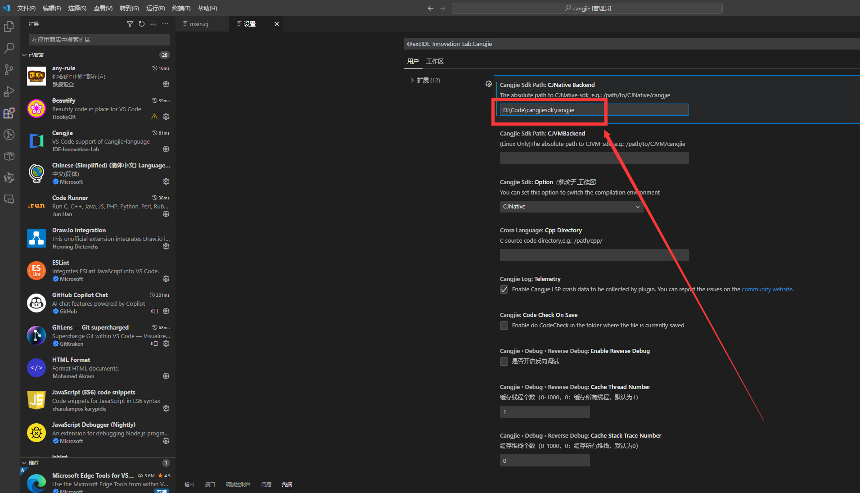This screenshot has width=860, height=493.
Task: Open the community website link
Action: click(x=767, y=289)
